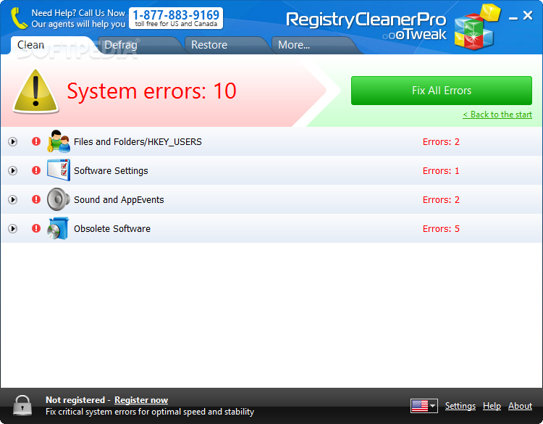This screenshot has width=543, height=424.
Task: Click 'Errors: 2' in Sound and AppEvents row
Action: point(441,200)
